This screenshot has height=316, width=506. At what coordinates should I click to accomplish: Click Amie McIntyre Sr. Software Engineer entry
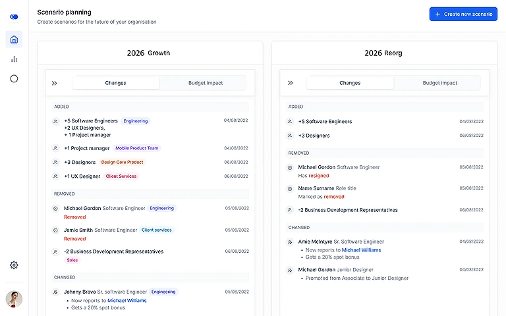pyautogui.click(x=341, y=242)
